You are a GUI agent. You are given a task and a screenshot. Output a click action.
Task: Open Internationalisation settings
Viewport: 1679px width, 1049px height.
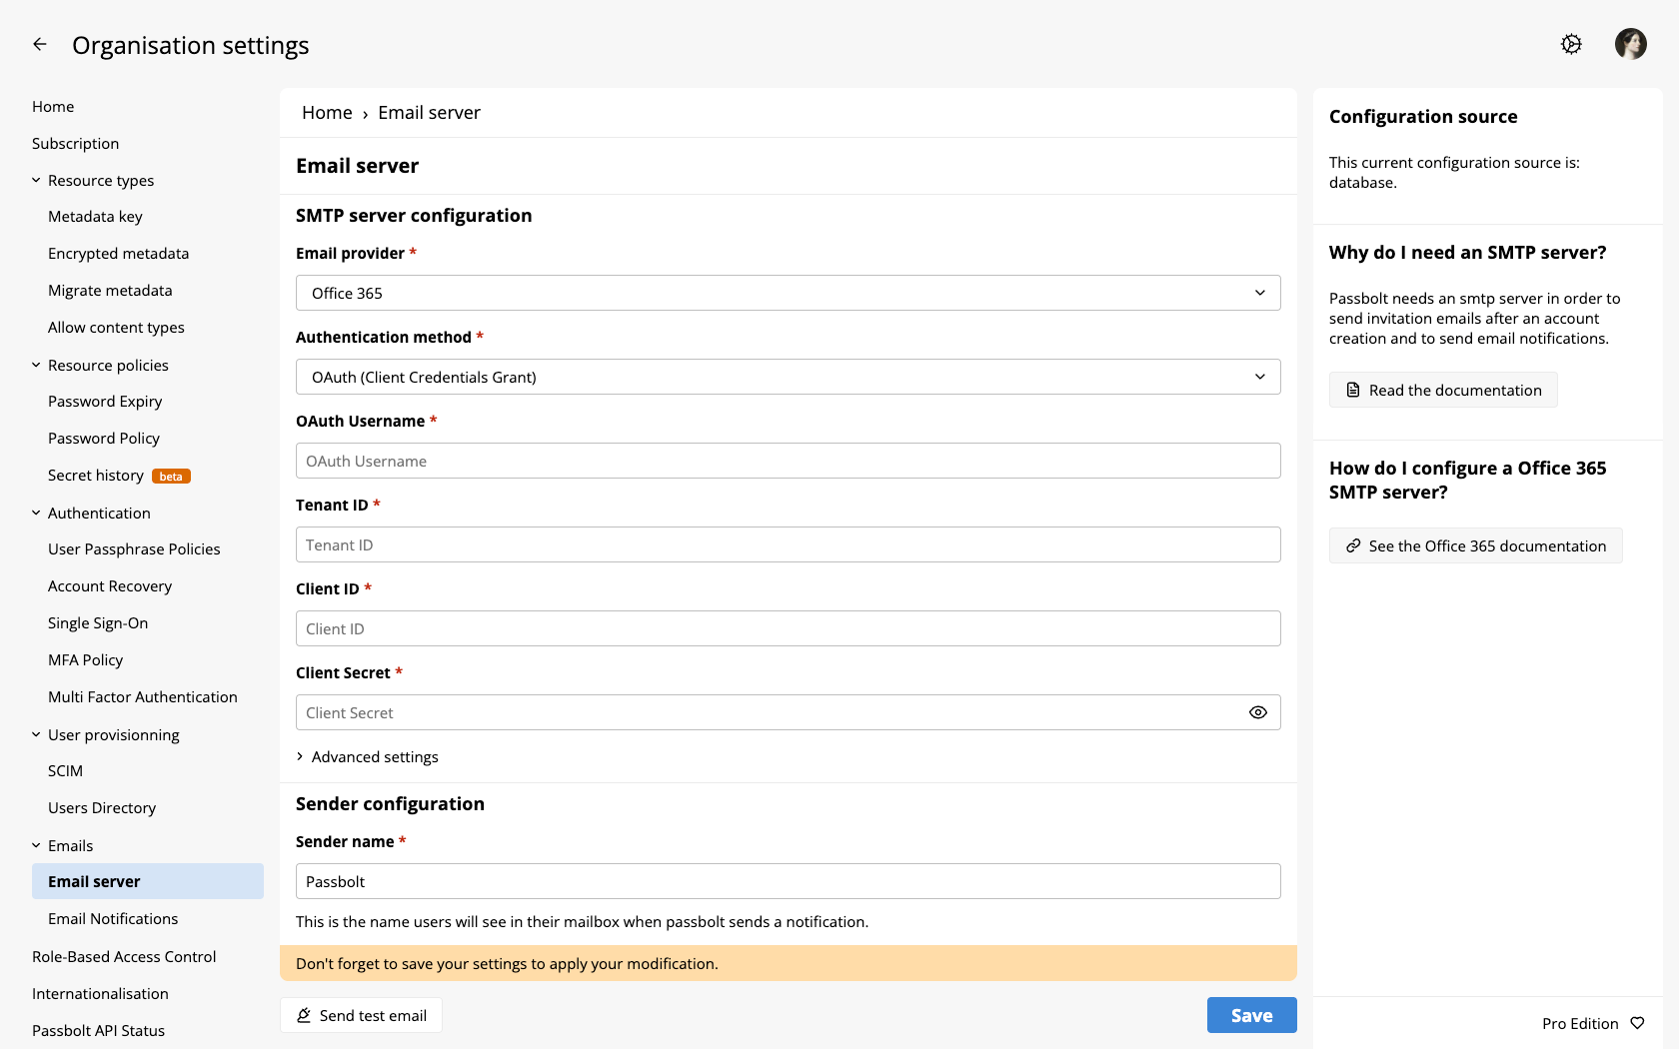click(100, 993)
